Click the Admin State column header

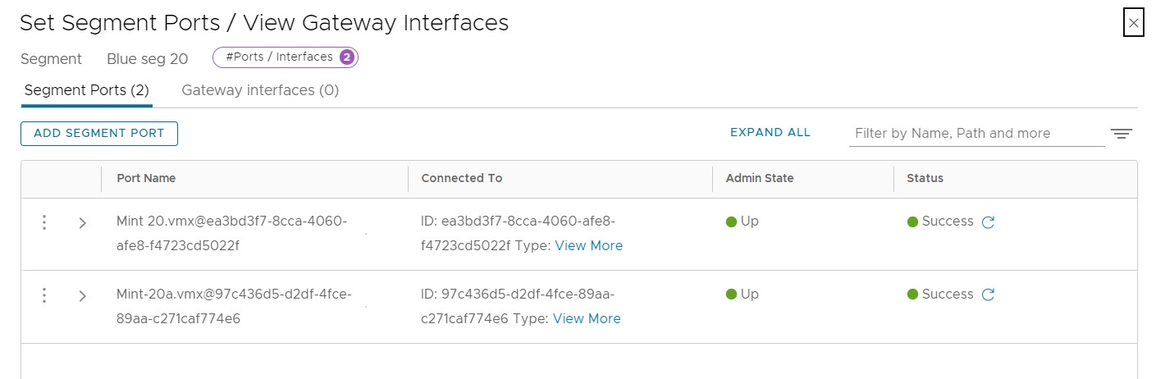759,178
